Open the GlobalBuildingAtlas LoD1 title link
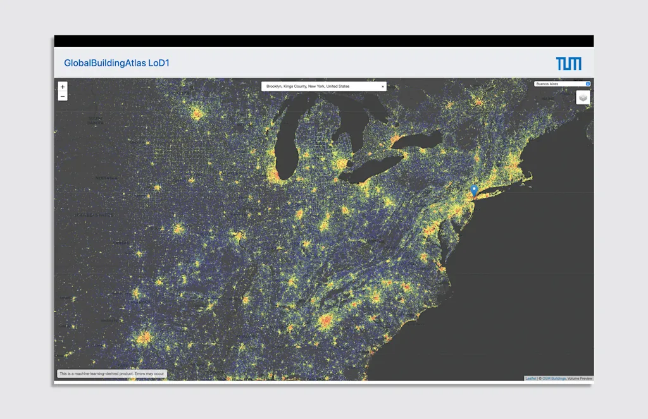This screenshot has width=648, height=419. [116, 63]
